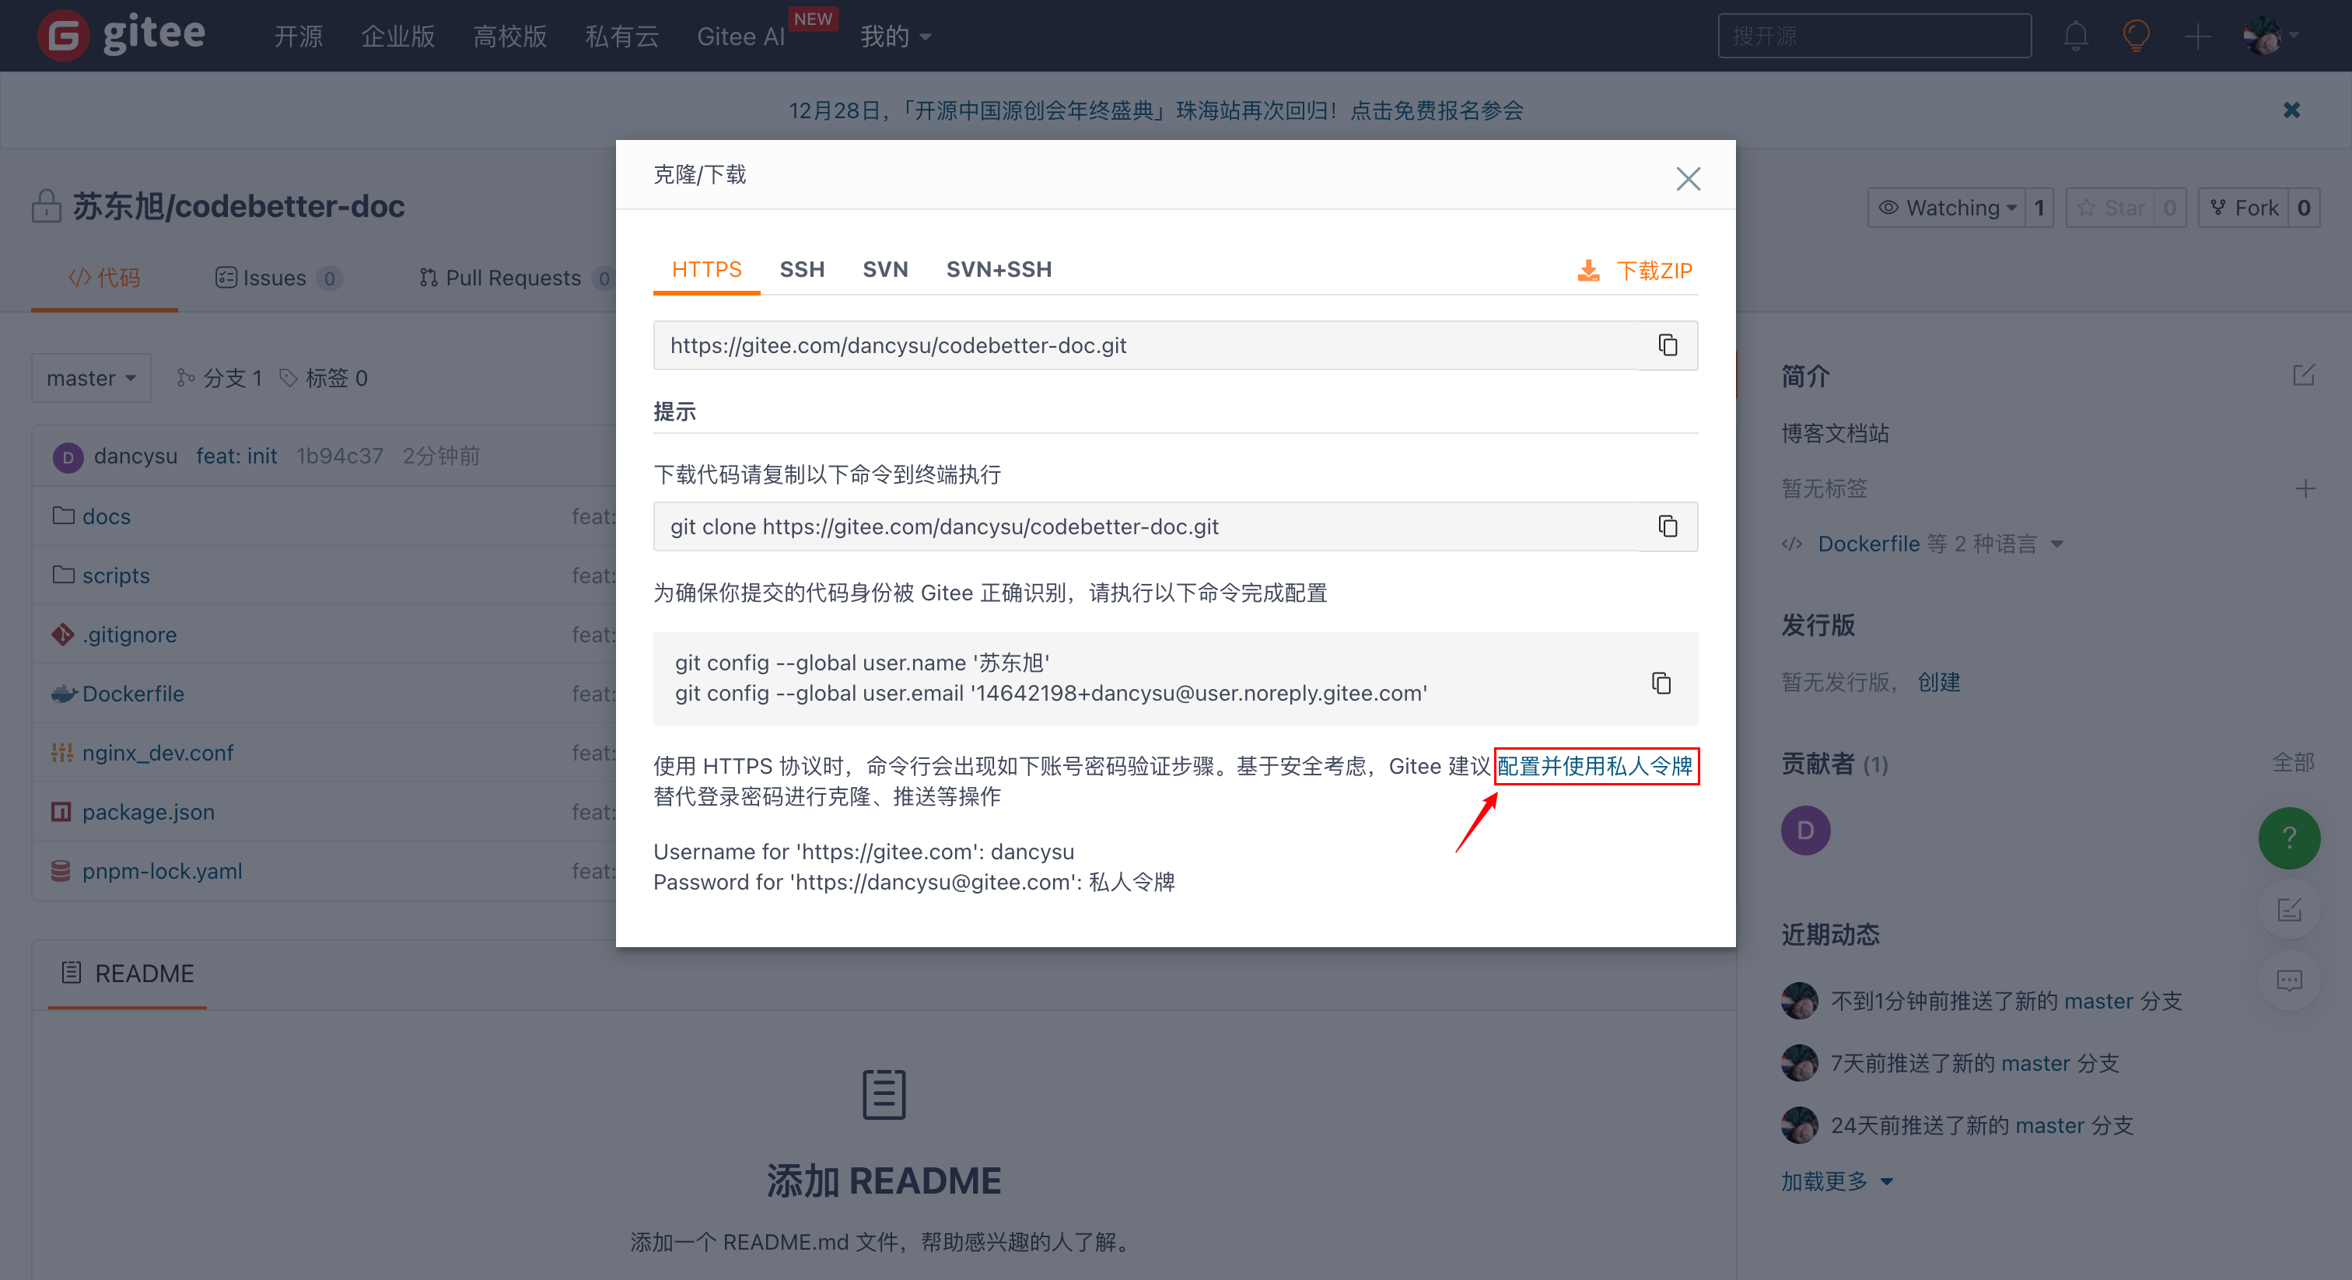Open the 我的 menu dropdown
Image resolution: width=2352 pixels, height=1280 pixels.
[x=896, y=37]
